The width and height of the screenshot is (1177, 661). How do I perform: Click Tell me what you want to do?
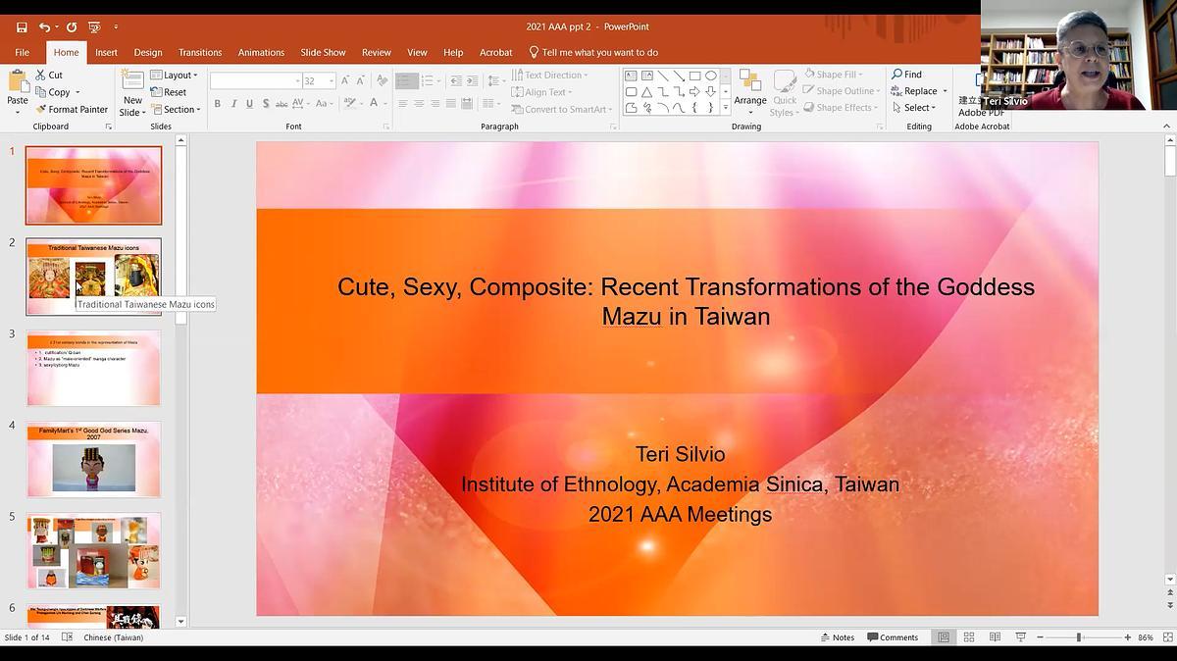(593, 53)
